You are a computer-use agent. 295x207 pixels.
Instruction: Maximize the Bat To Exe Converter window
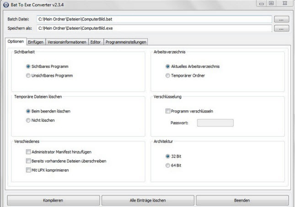271,3
